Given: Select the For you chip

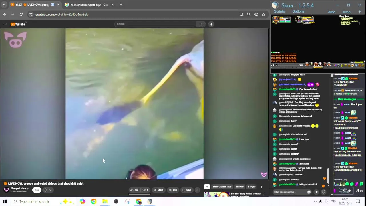Looking at the screenshot, I should pos(252,187).
